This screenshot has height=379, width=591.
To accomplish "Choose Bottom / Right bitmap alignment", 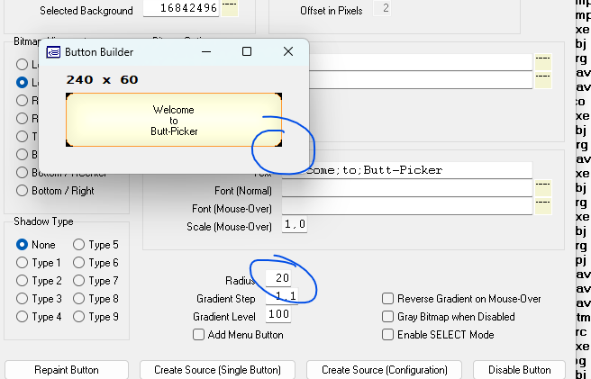I will coord(23,191).
